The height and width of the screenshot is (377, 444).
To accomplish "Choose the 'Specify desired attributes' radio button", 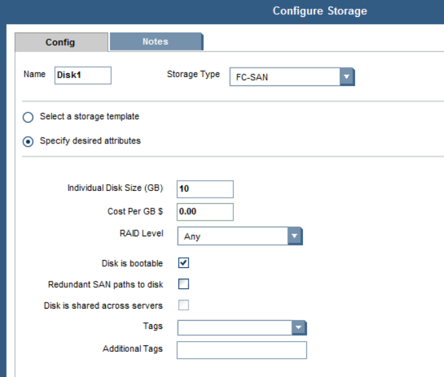I will [28, 141].
